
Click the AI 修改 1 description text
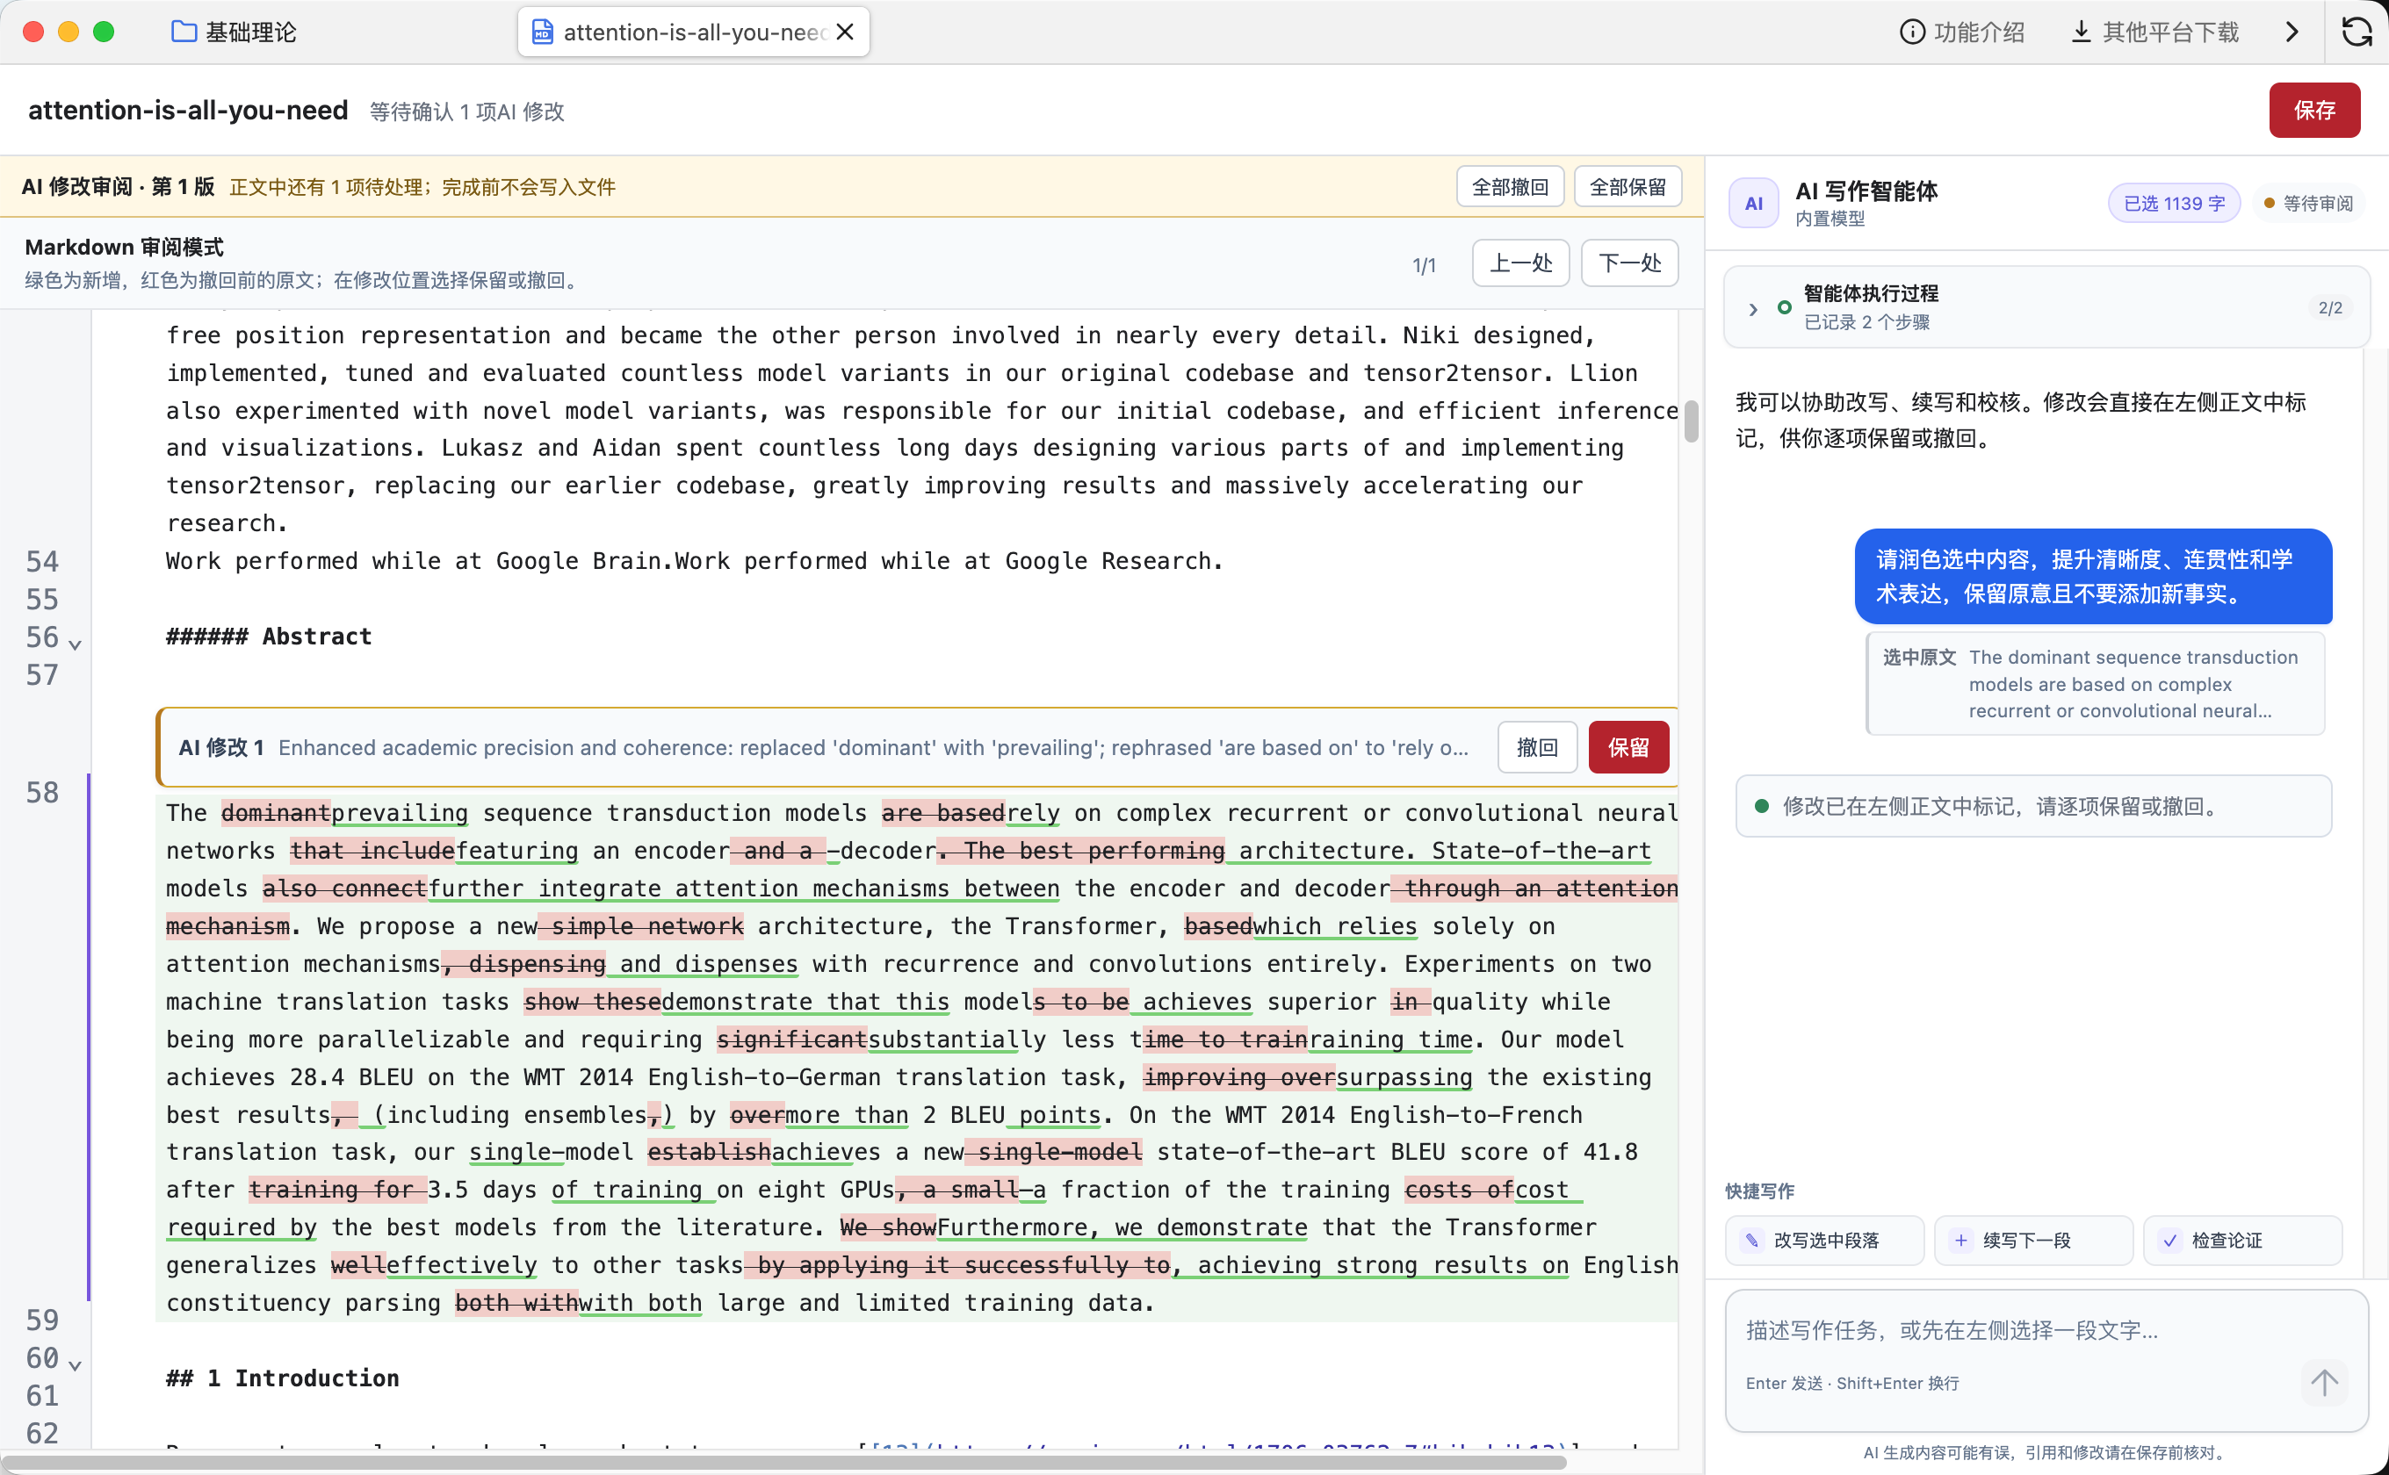coord(872,747)
